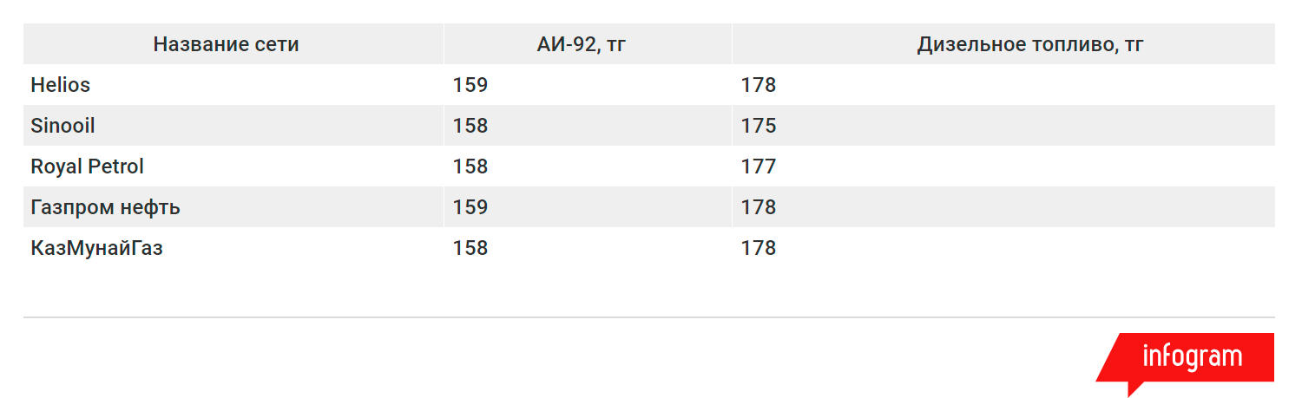Click the "АИ-92, тг" column header
Viewport: 1302px width, 398px height.
[582, 44]
